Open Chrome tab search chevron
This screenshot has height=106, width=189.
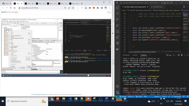point(92,2)
